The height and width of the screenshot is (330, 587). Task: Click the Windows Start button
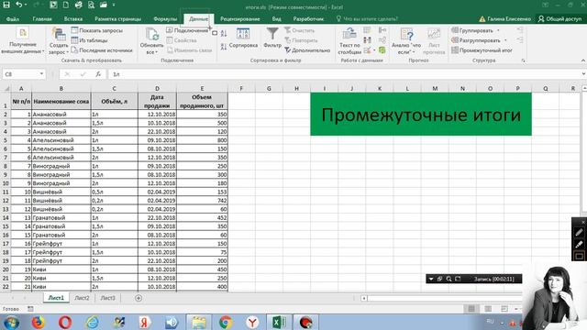click(11, 322)
